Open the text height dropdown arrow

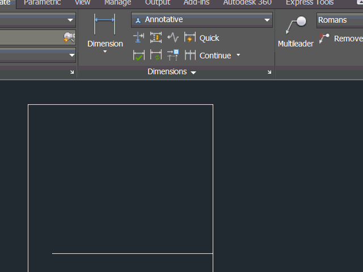click(72, 55)
